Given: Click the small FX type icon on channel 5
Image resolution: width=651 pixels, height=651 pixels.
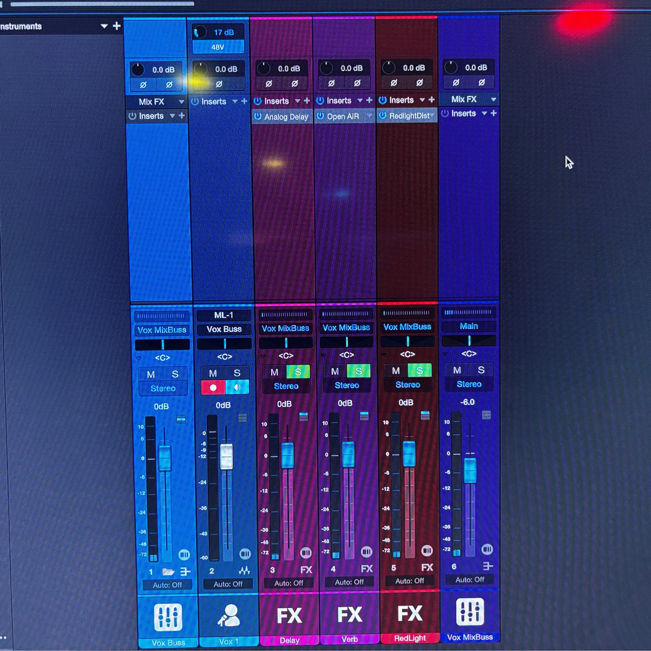Looking at the screenshot, I should 427,567.
